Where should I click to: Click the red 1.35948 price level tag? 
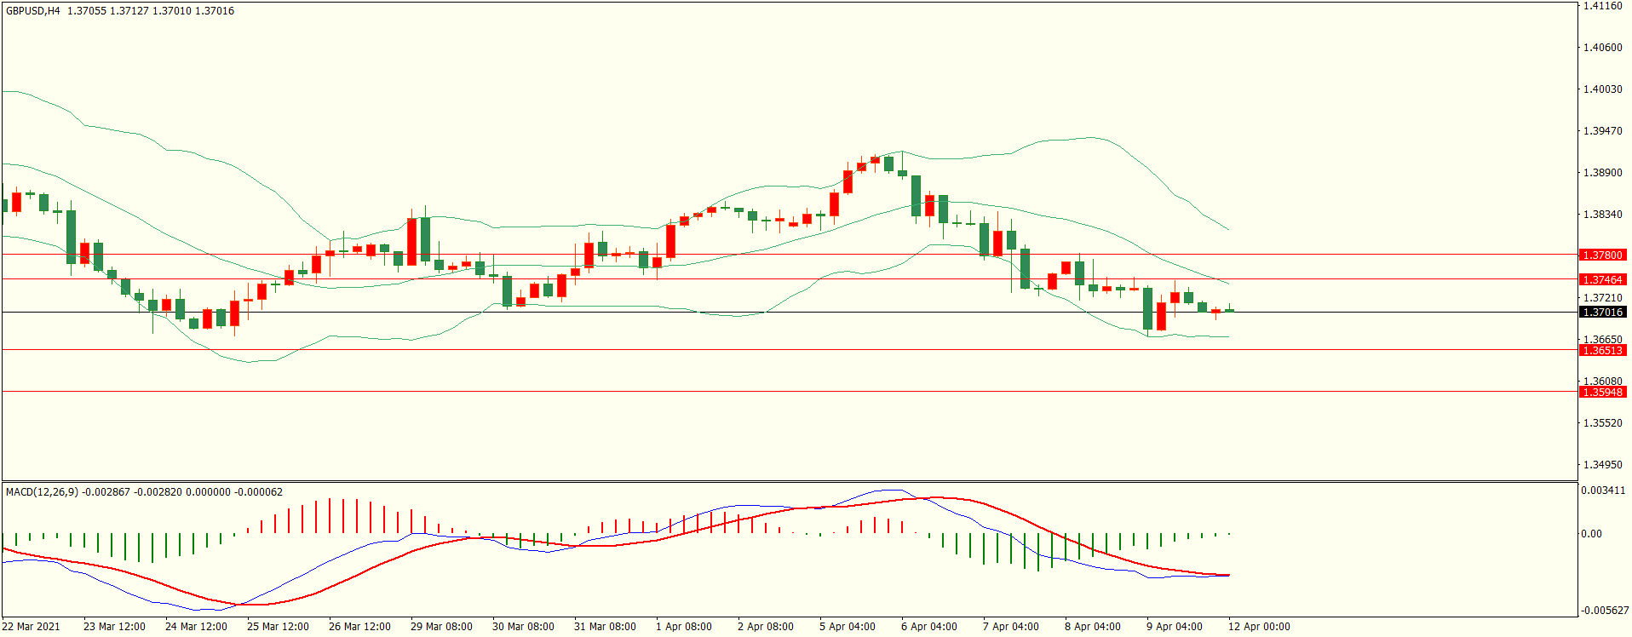click(1602, 393)
